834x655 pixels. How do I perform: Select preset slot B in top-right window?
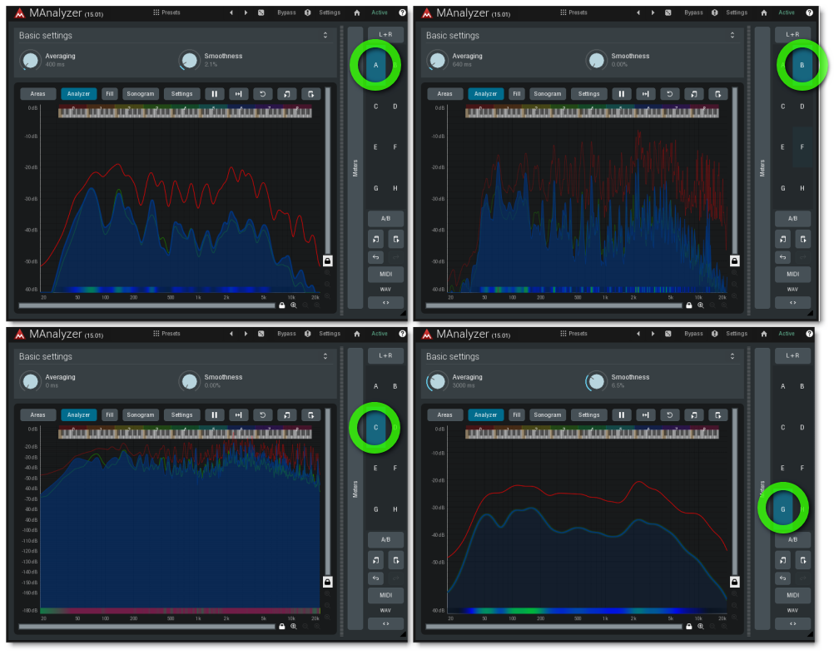802,66
